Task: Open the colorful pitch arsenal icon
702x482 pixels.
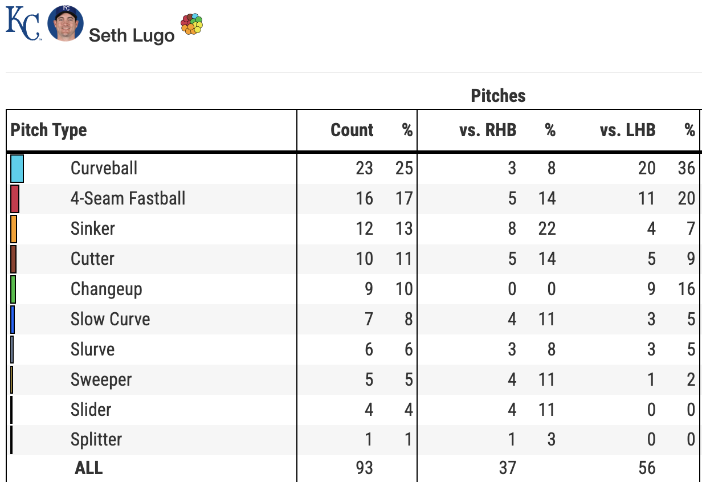Action: click(191, 24)
